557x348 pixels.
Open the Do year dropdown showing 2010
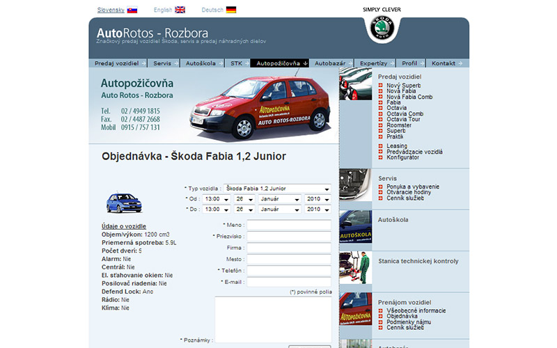[317, 209]
